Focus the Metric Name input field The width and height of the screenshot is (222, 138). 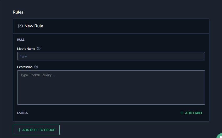click(111, 56)
